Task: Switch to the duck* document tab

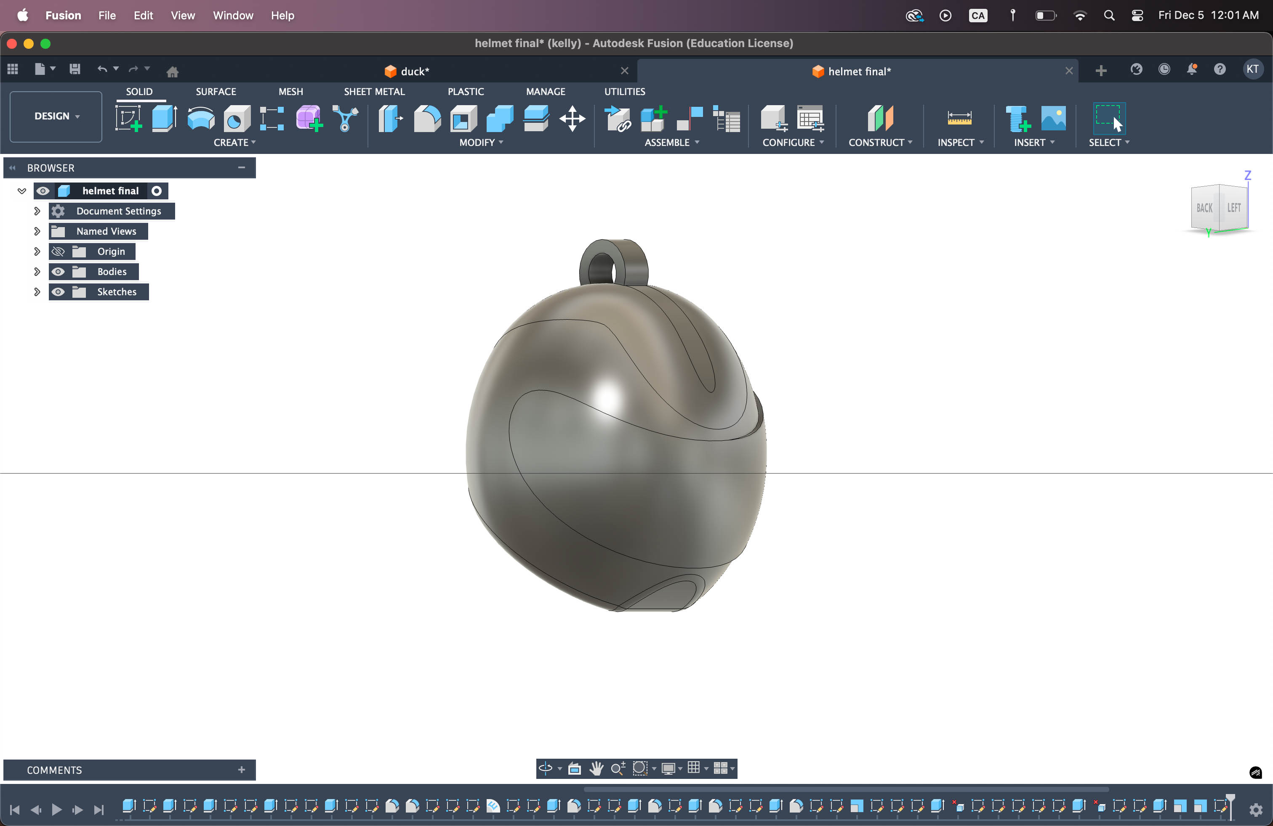Action: coord(415,71)
